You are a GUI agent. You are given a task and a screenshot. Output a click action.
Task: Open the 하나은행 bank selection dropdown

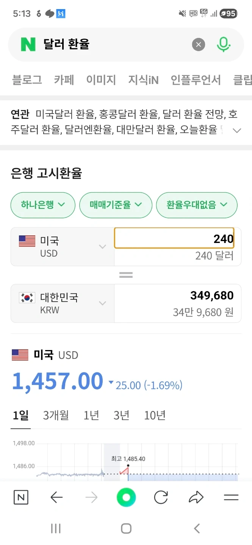42,205
